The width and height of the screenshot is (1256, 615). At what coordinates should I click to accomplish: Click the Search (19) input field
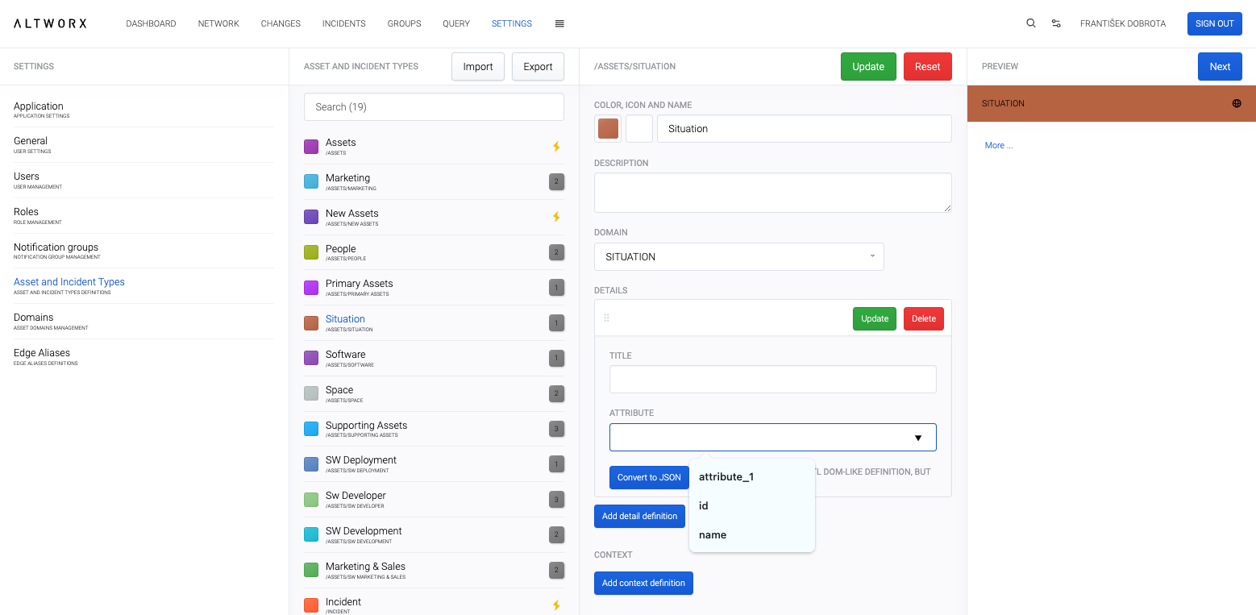click(x=434, y=107)
